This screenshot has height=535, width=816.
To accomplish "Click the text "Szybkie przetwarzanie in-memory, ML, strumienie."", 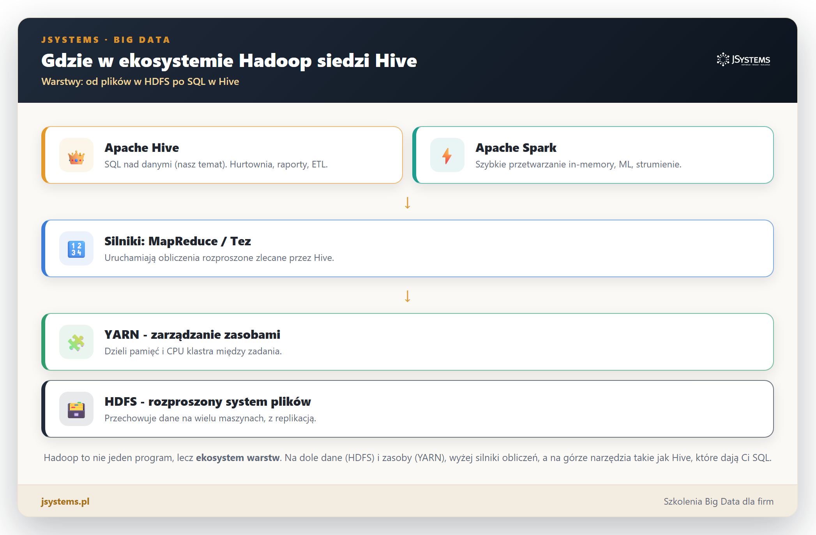I will (x=578, y=164).
